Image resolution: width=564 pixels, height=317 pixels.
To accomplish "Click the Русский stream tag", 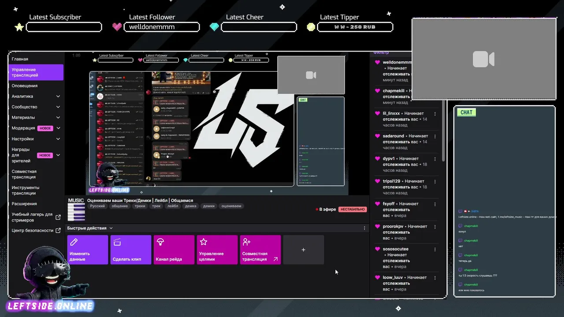I will point(97,206).
